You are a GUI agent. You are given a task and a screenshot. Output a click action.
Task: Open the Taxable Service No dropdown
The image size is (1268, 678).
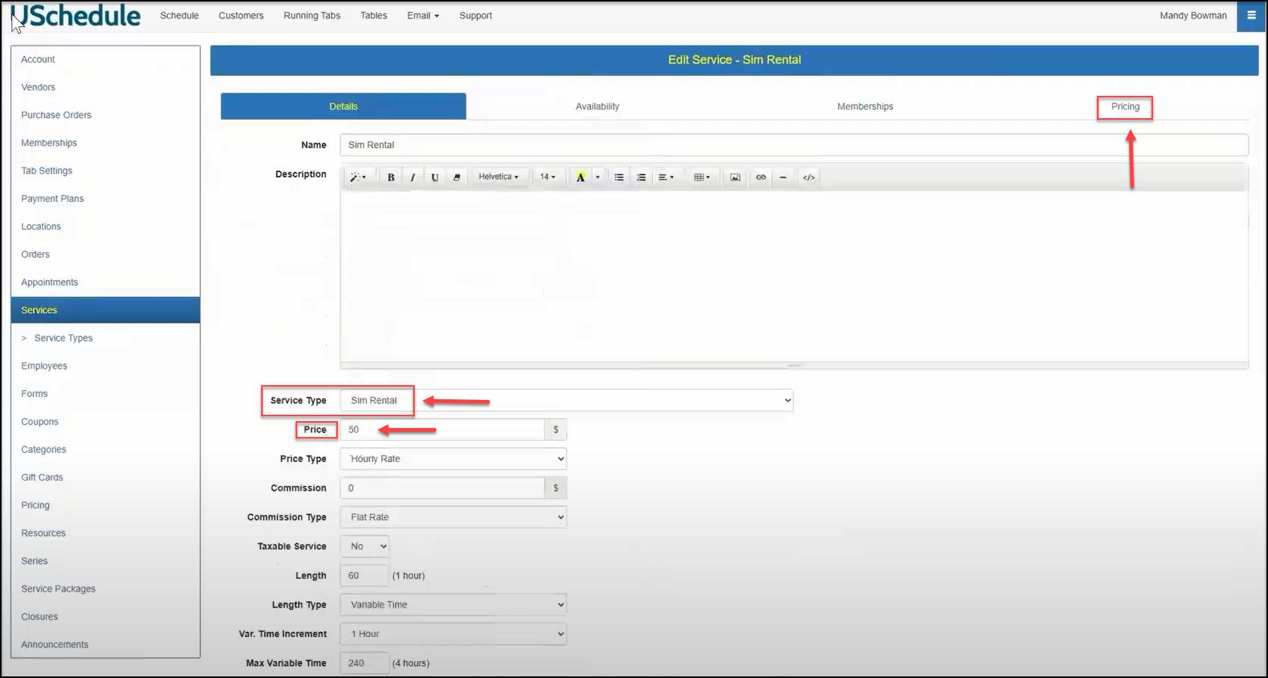pos(364,546)
